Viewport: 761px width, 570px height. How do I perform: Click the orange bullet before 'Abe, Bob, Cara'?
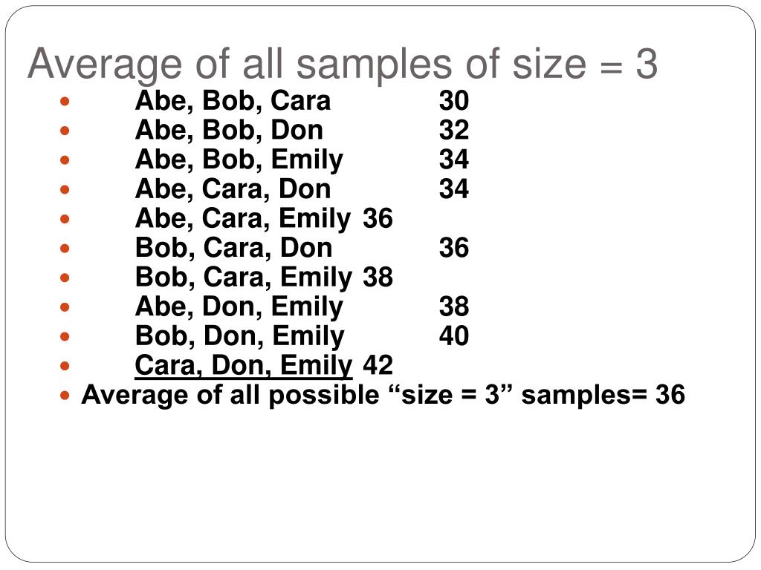coord(65,101)
